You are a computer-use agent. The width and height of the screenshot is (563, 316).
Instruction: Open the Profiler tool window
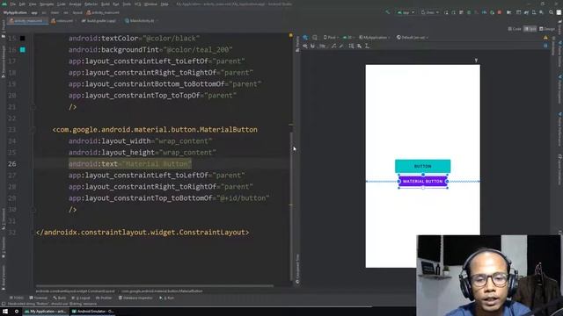(104, 298)
